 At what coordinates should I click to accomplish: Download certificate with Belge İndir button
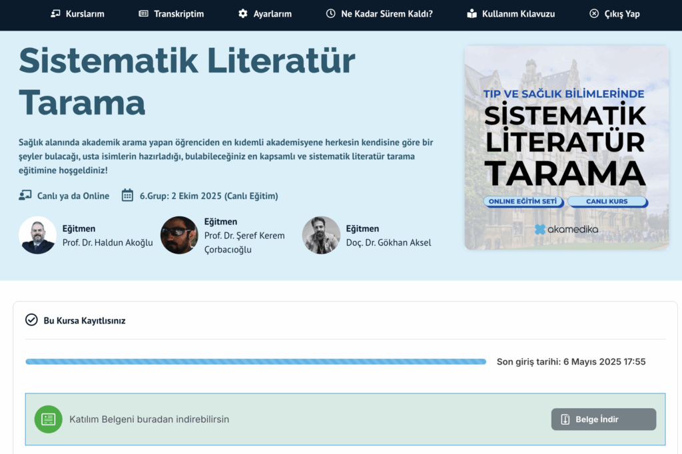[603, 419]
